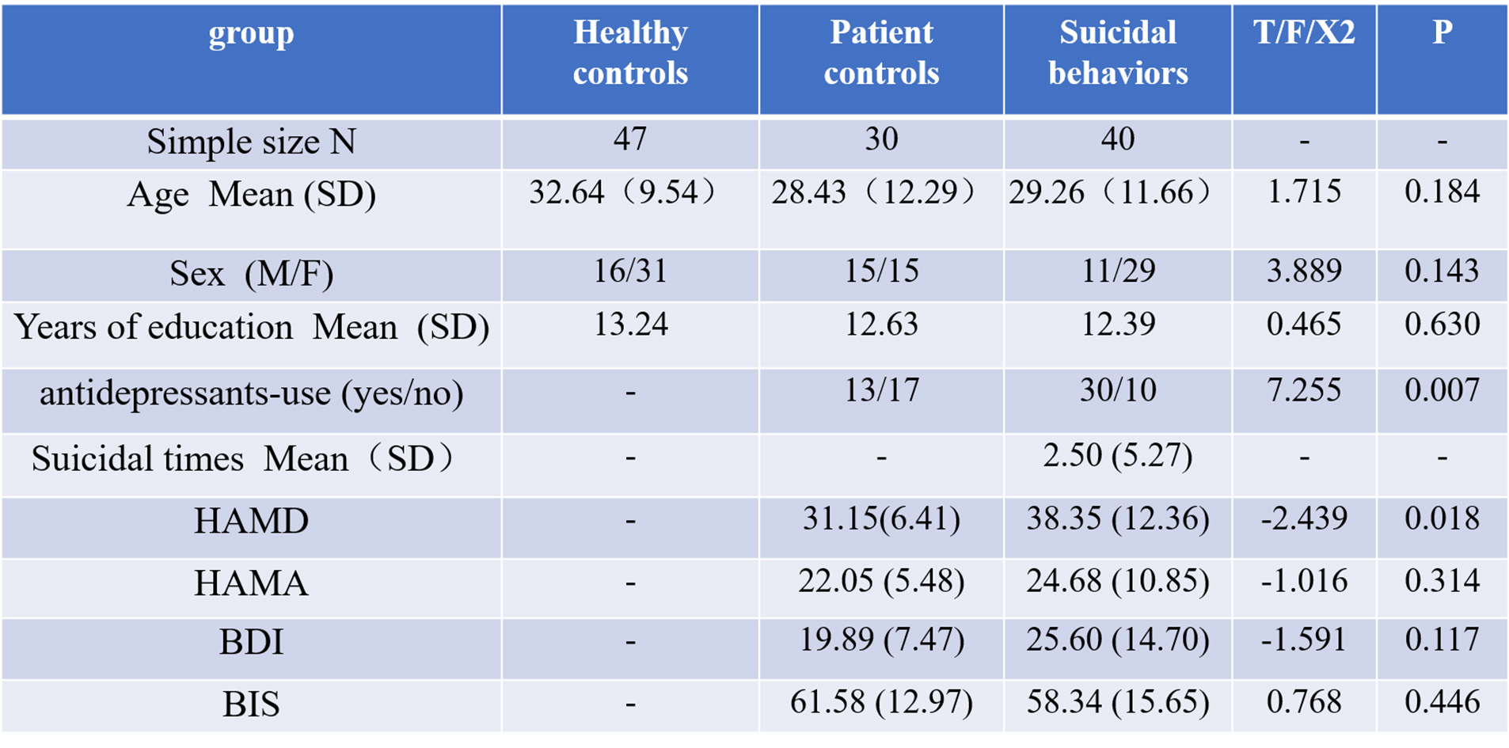The height and width of the screenshot is (748, 1509).
Task: Click the "T/F/X2" column header
Action: [1304, 33]
